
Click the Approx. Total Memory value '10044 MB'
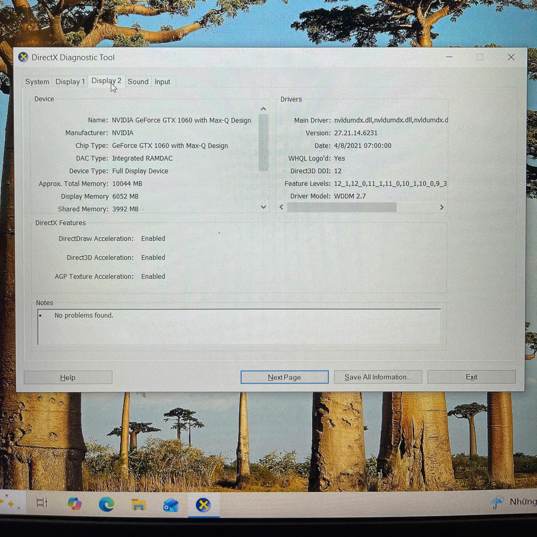(x=127, y=184)
